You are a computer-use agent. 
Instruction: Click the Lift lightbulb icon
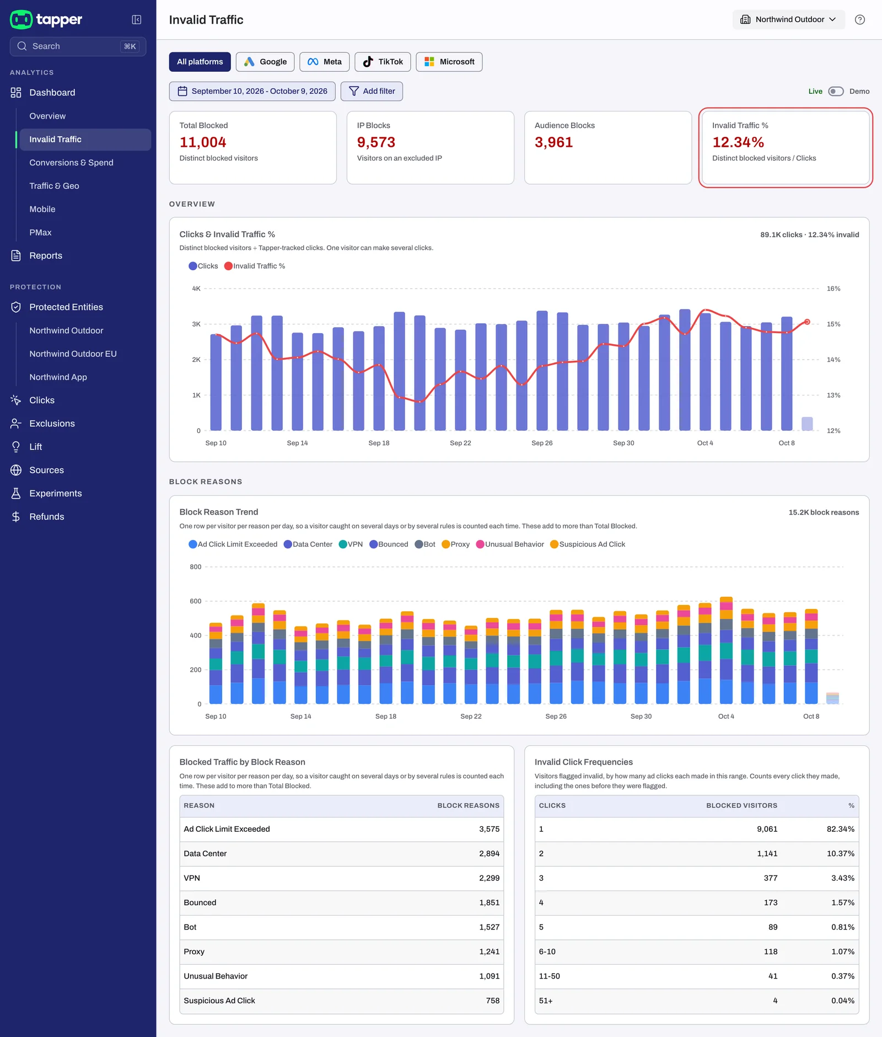[x=16, y=447]
